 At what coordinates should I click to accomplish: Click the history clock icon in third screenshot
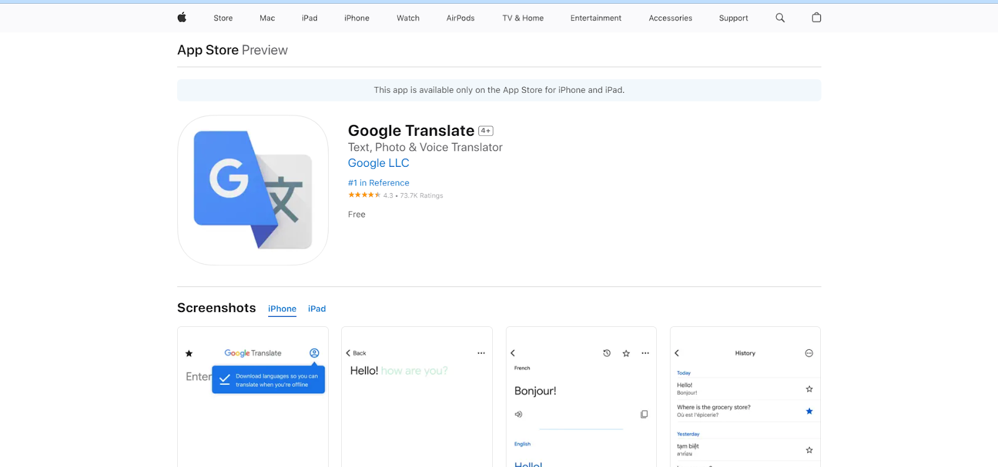click(x=607, y=353)
